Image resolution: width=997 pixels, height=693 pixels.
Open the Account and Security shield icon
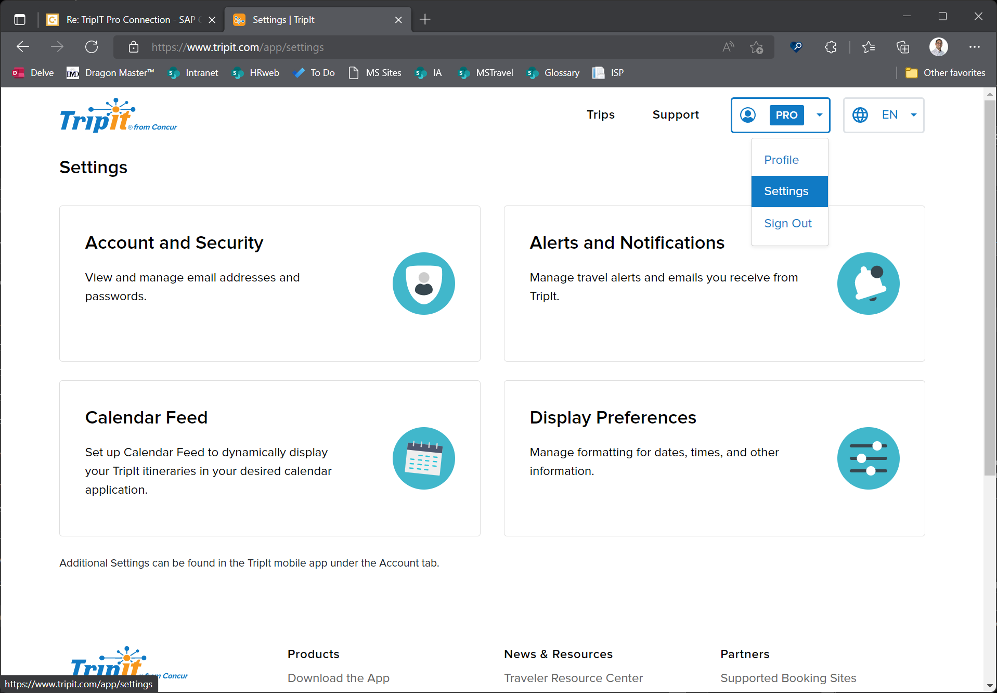pos(423,284)
